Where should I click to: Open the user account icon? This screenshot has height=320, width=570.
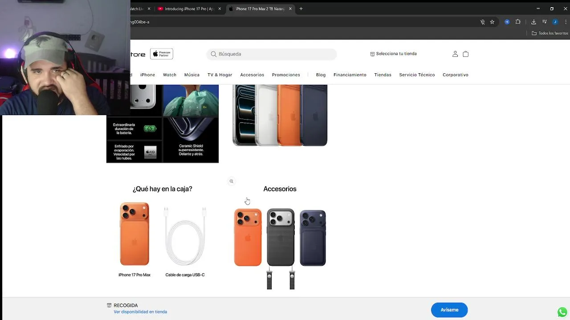point(455,54)
